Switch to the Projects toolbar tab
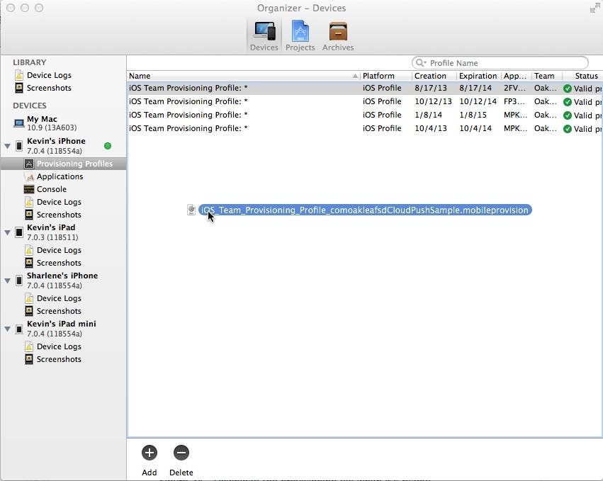Screen dimensions: 603x481 [300, 34]
